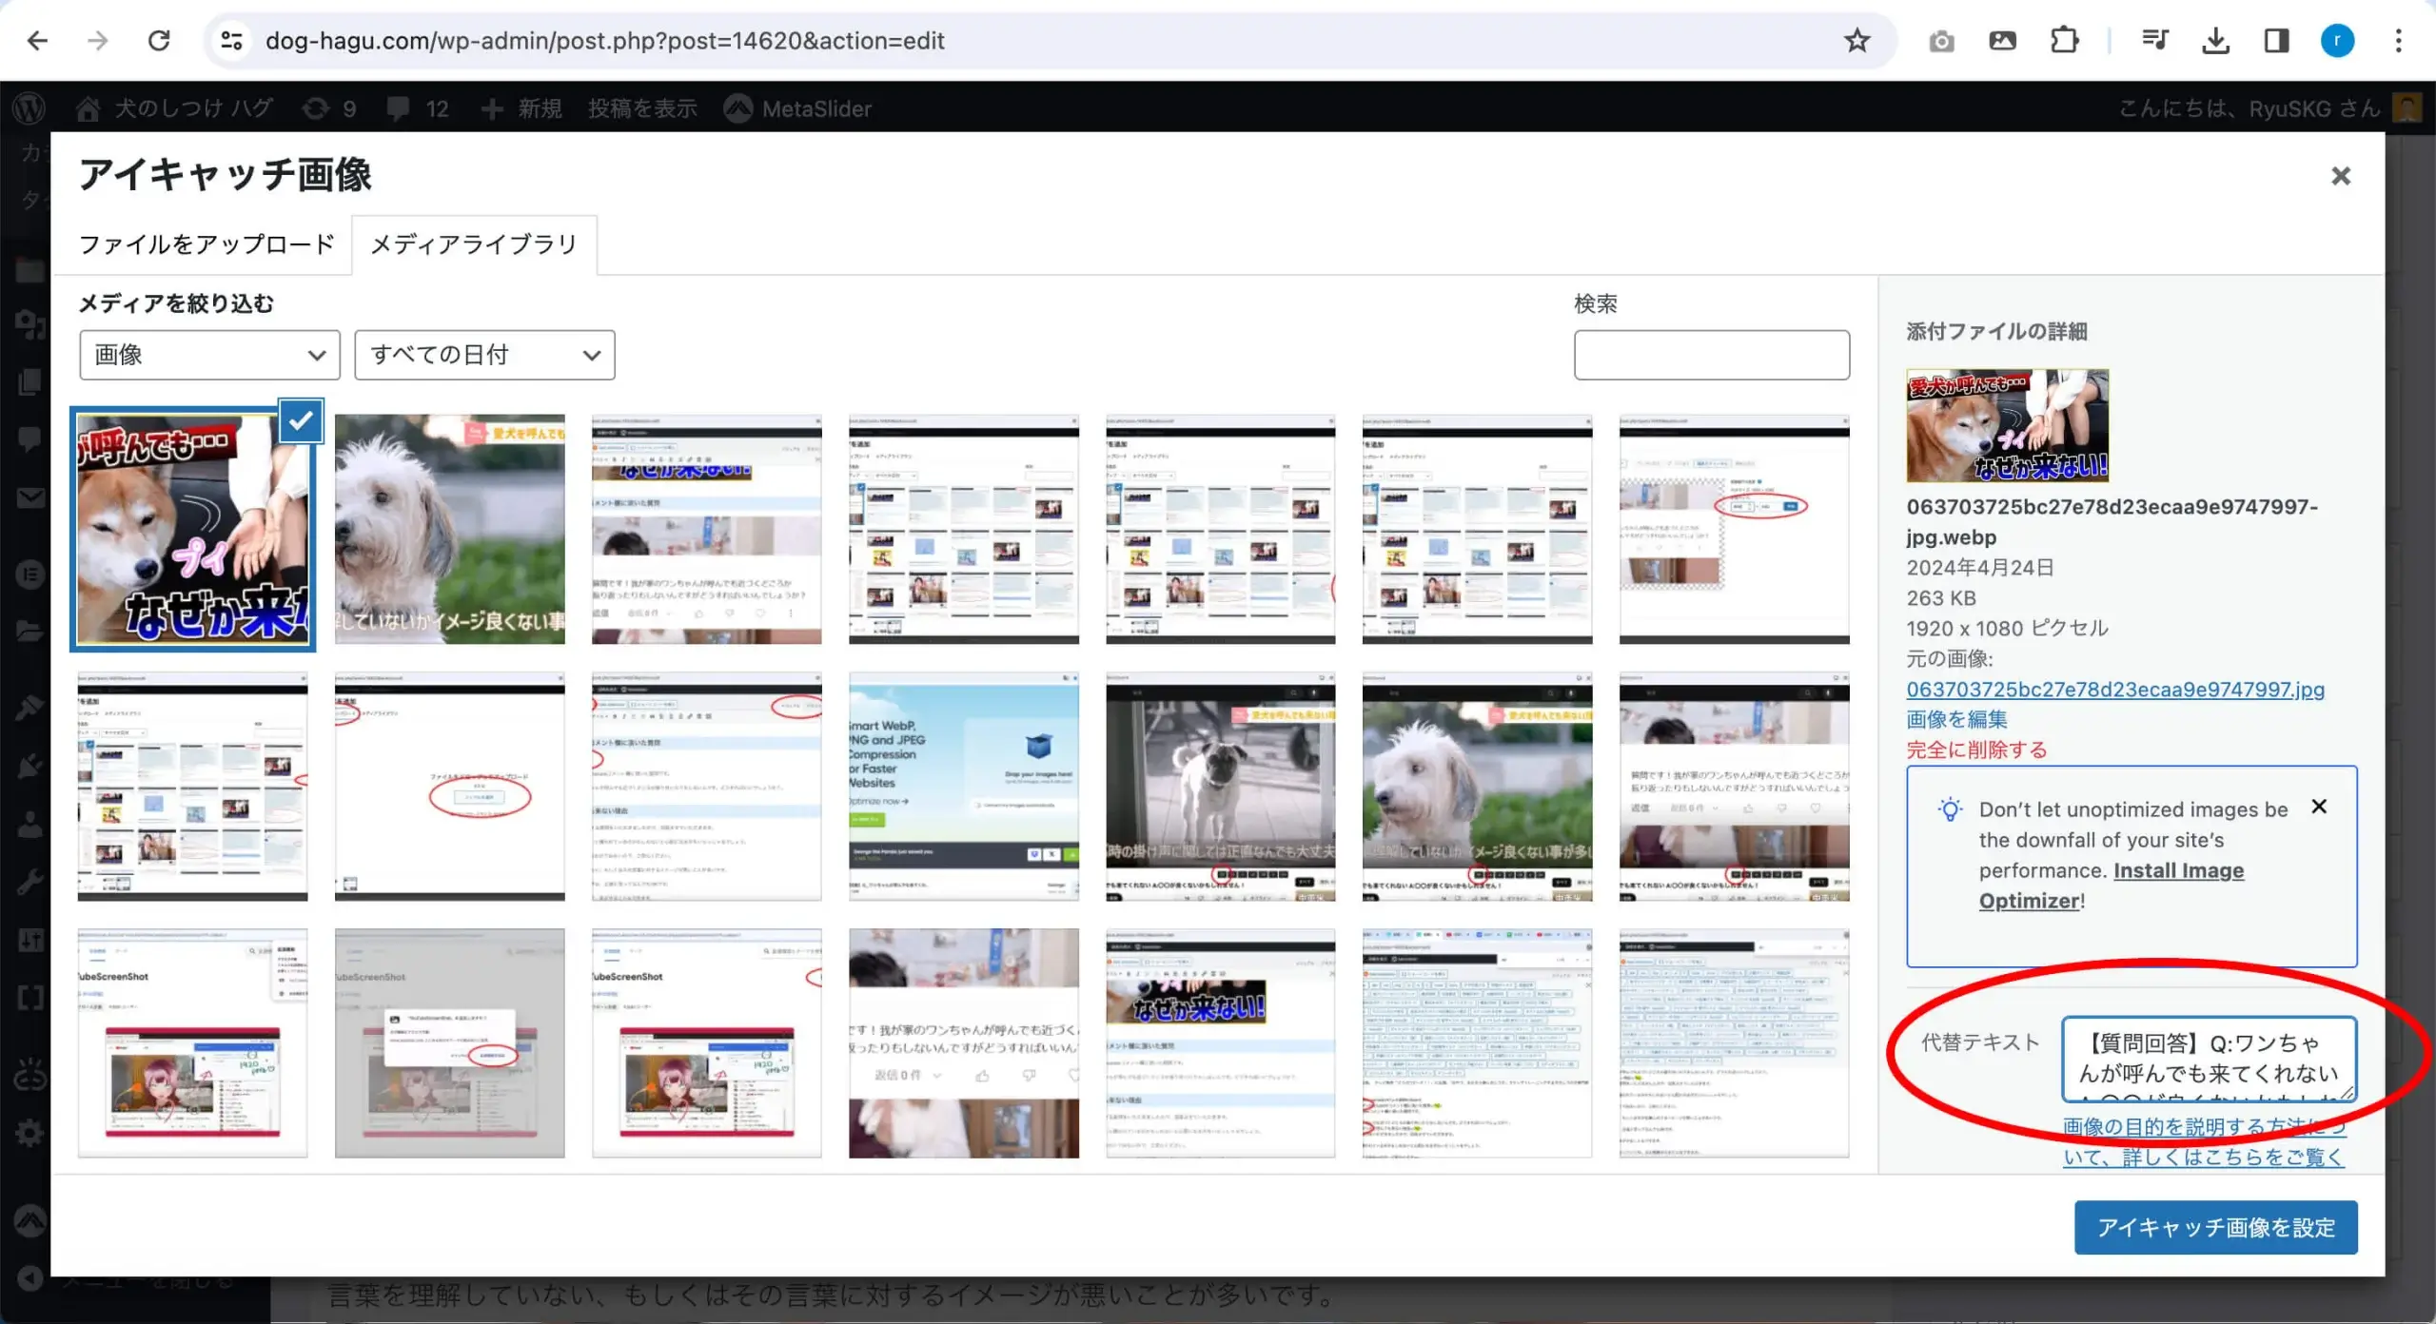The image size is (2436, 1324).
Task: Select the red-circled upload button screenshot thumbnail
Action: 449,786
